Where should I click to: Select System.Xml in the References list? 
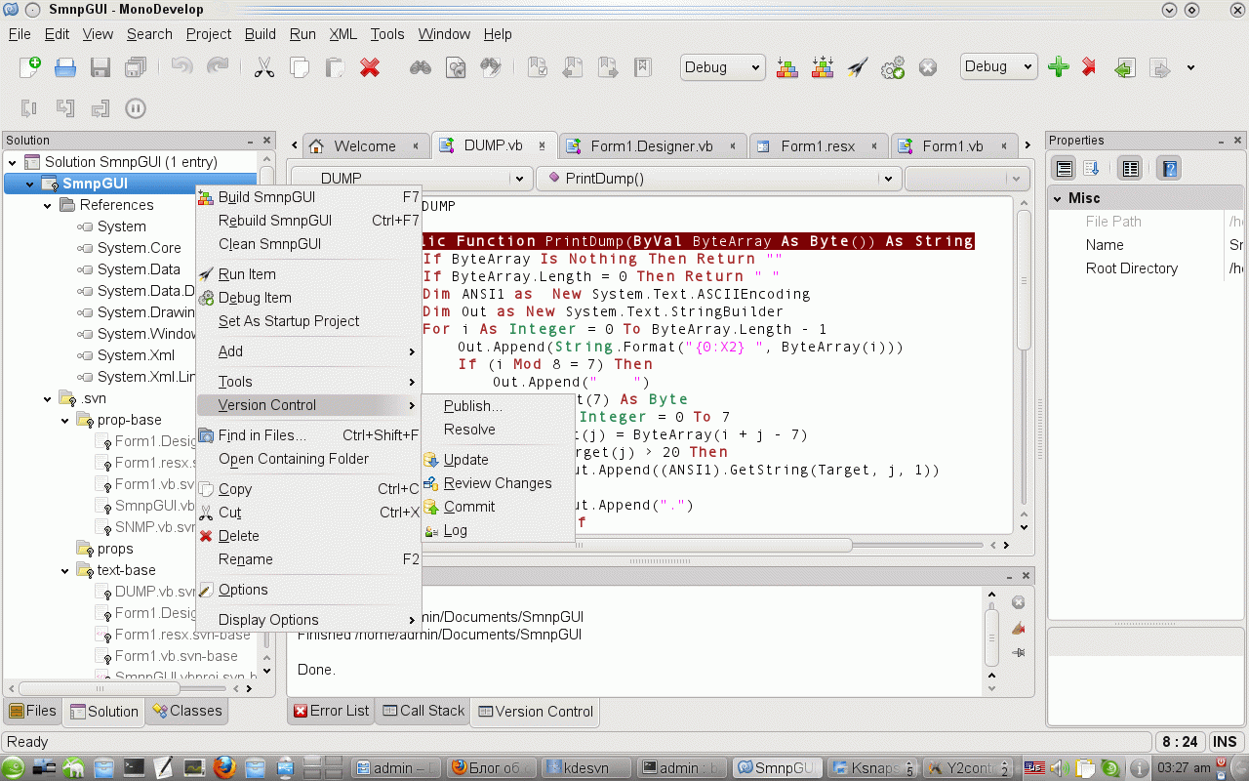[136, 356]
